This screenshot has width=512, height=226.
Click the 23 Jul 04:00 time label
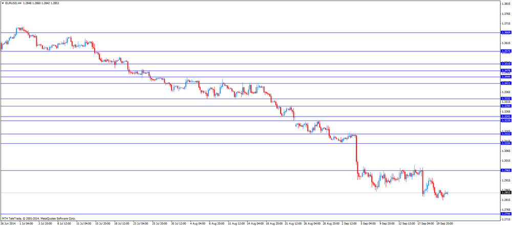click(140, 224)
